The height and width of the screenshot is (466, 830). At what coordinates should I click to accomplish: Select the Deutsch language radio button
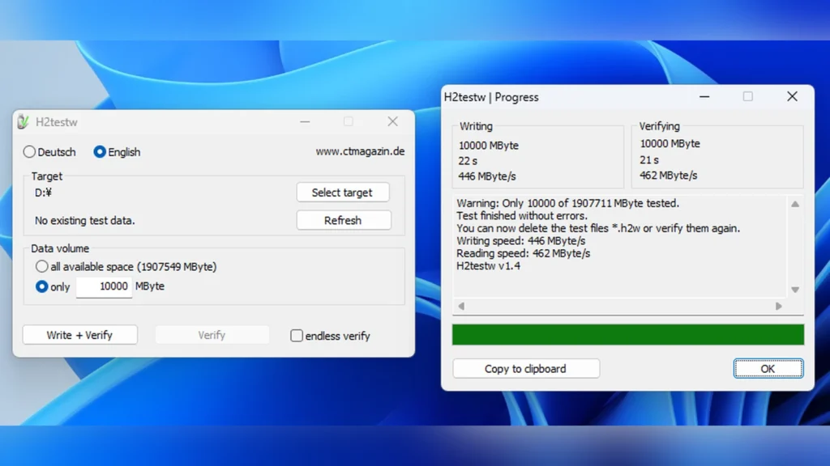(29, 152)
